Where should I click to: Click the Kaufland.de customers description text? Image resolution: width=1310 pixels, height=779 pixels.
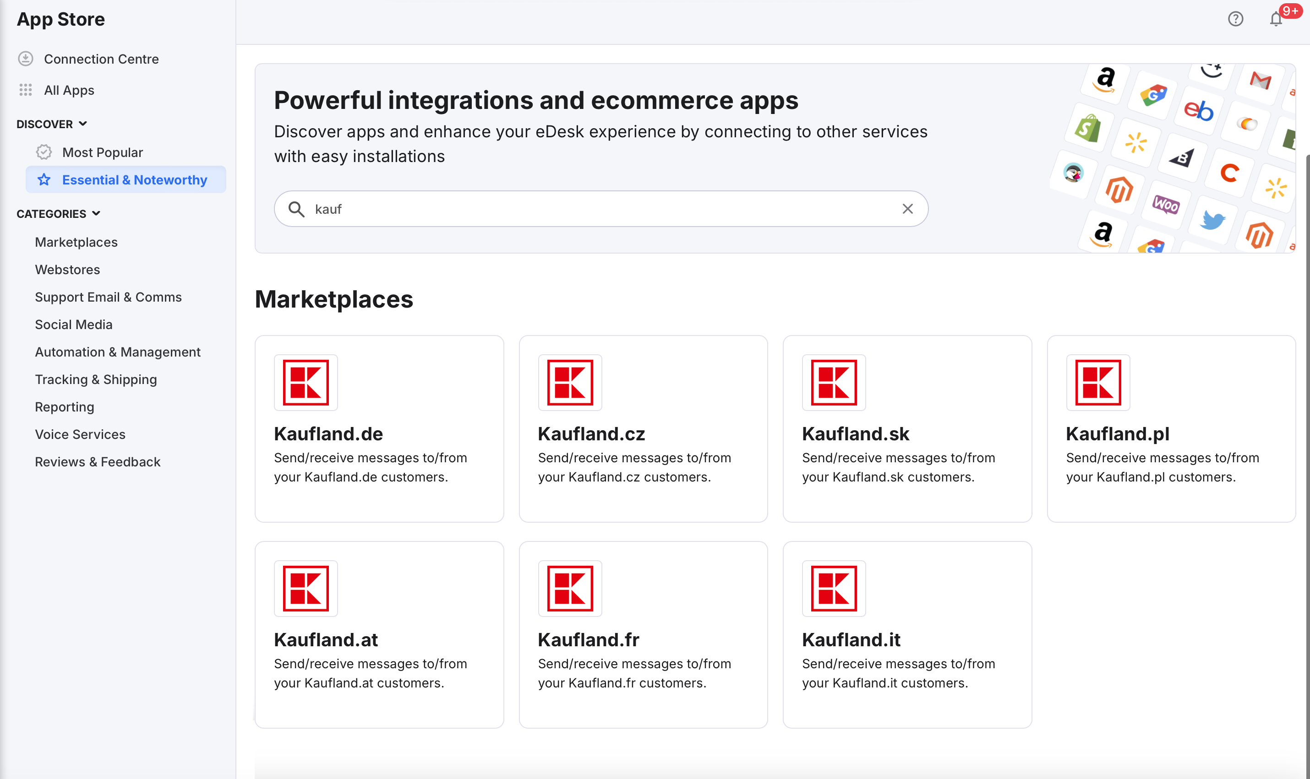[x=371, y=467]
